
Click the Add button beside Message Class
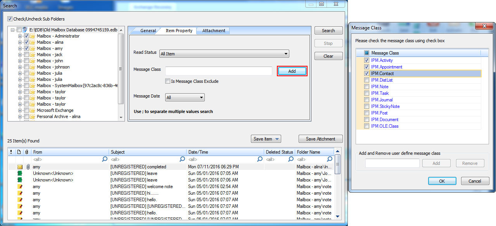[292, 71]
